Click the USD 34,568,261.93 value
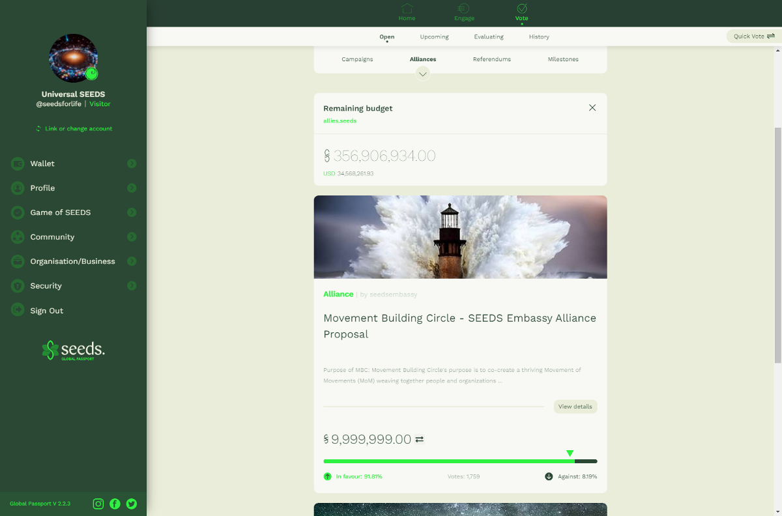The image size is (782, 516). click(x=348, y=174)
